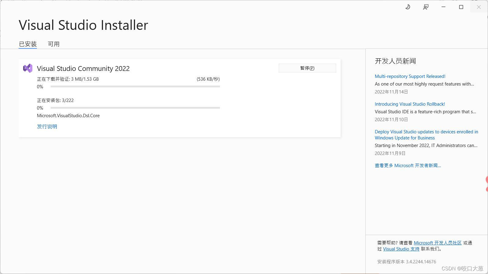The height and width of the screenshot is (274, 488).
Task: Click the 正在下载并验证: 3 MB/1.53 GB status
Action: 68,79
